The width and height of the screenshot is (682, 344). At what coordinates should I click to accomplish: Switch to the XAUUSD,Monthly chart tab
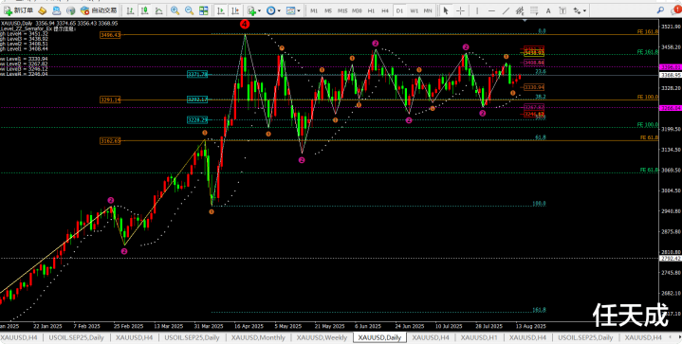click(258, 337)
